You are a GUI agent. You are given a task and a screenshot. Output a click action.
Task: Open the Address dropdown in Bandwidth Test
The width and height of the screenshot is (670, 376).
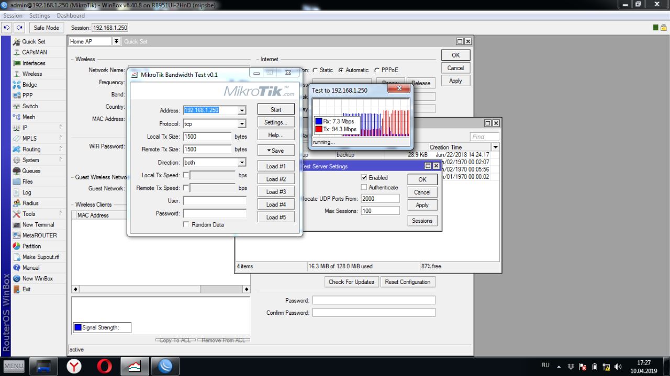[x=242, y=110]
